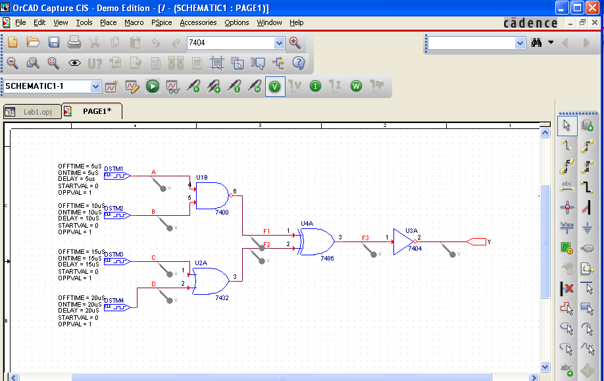
Task: Select the 7400 NAND gate U1B
Action: tap(214, 195)
